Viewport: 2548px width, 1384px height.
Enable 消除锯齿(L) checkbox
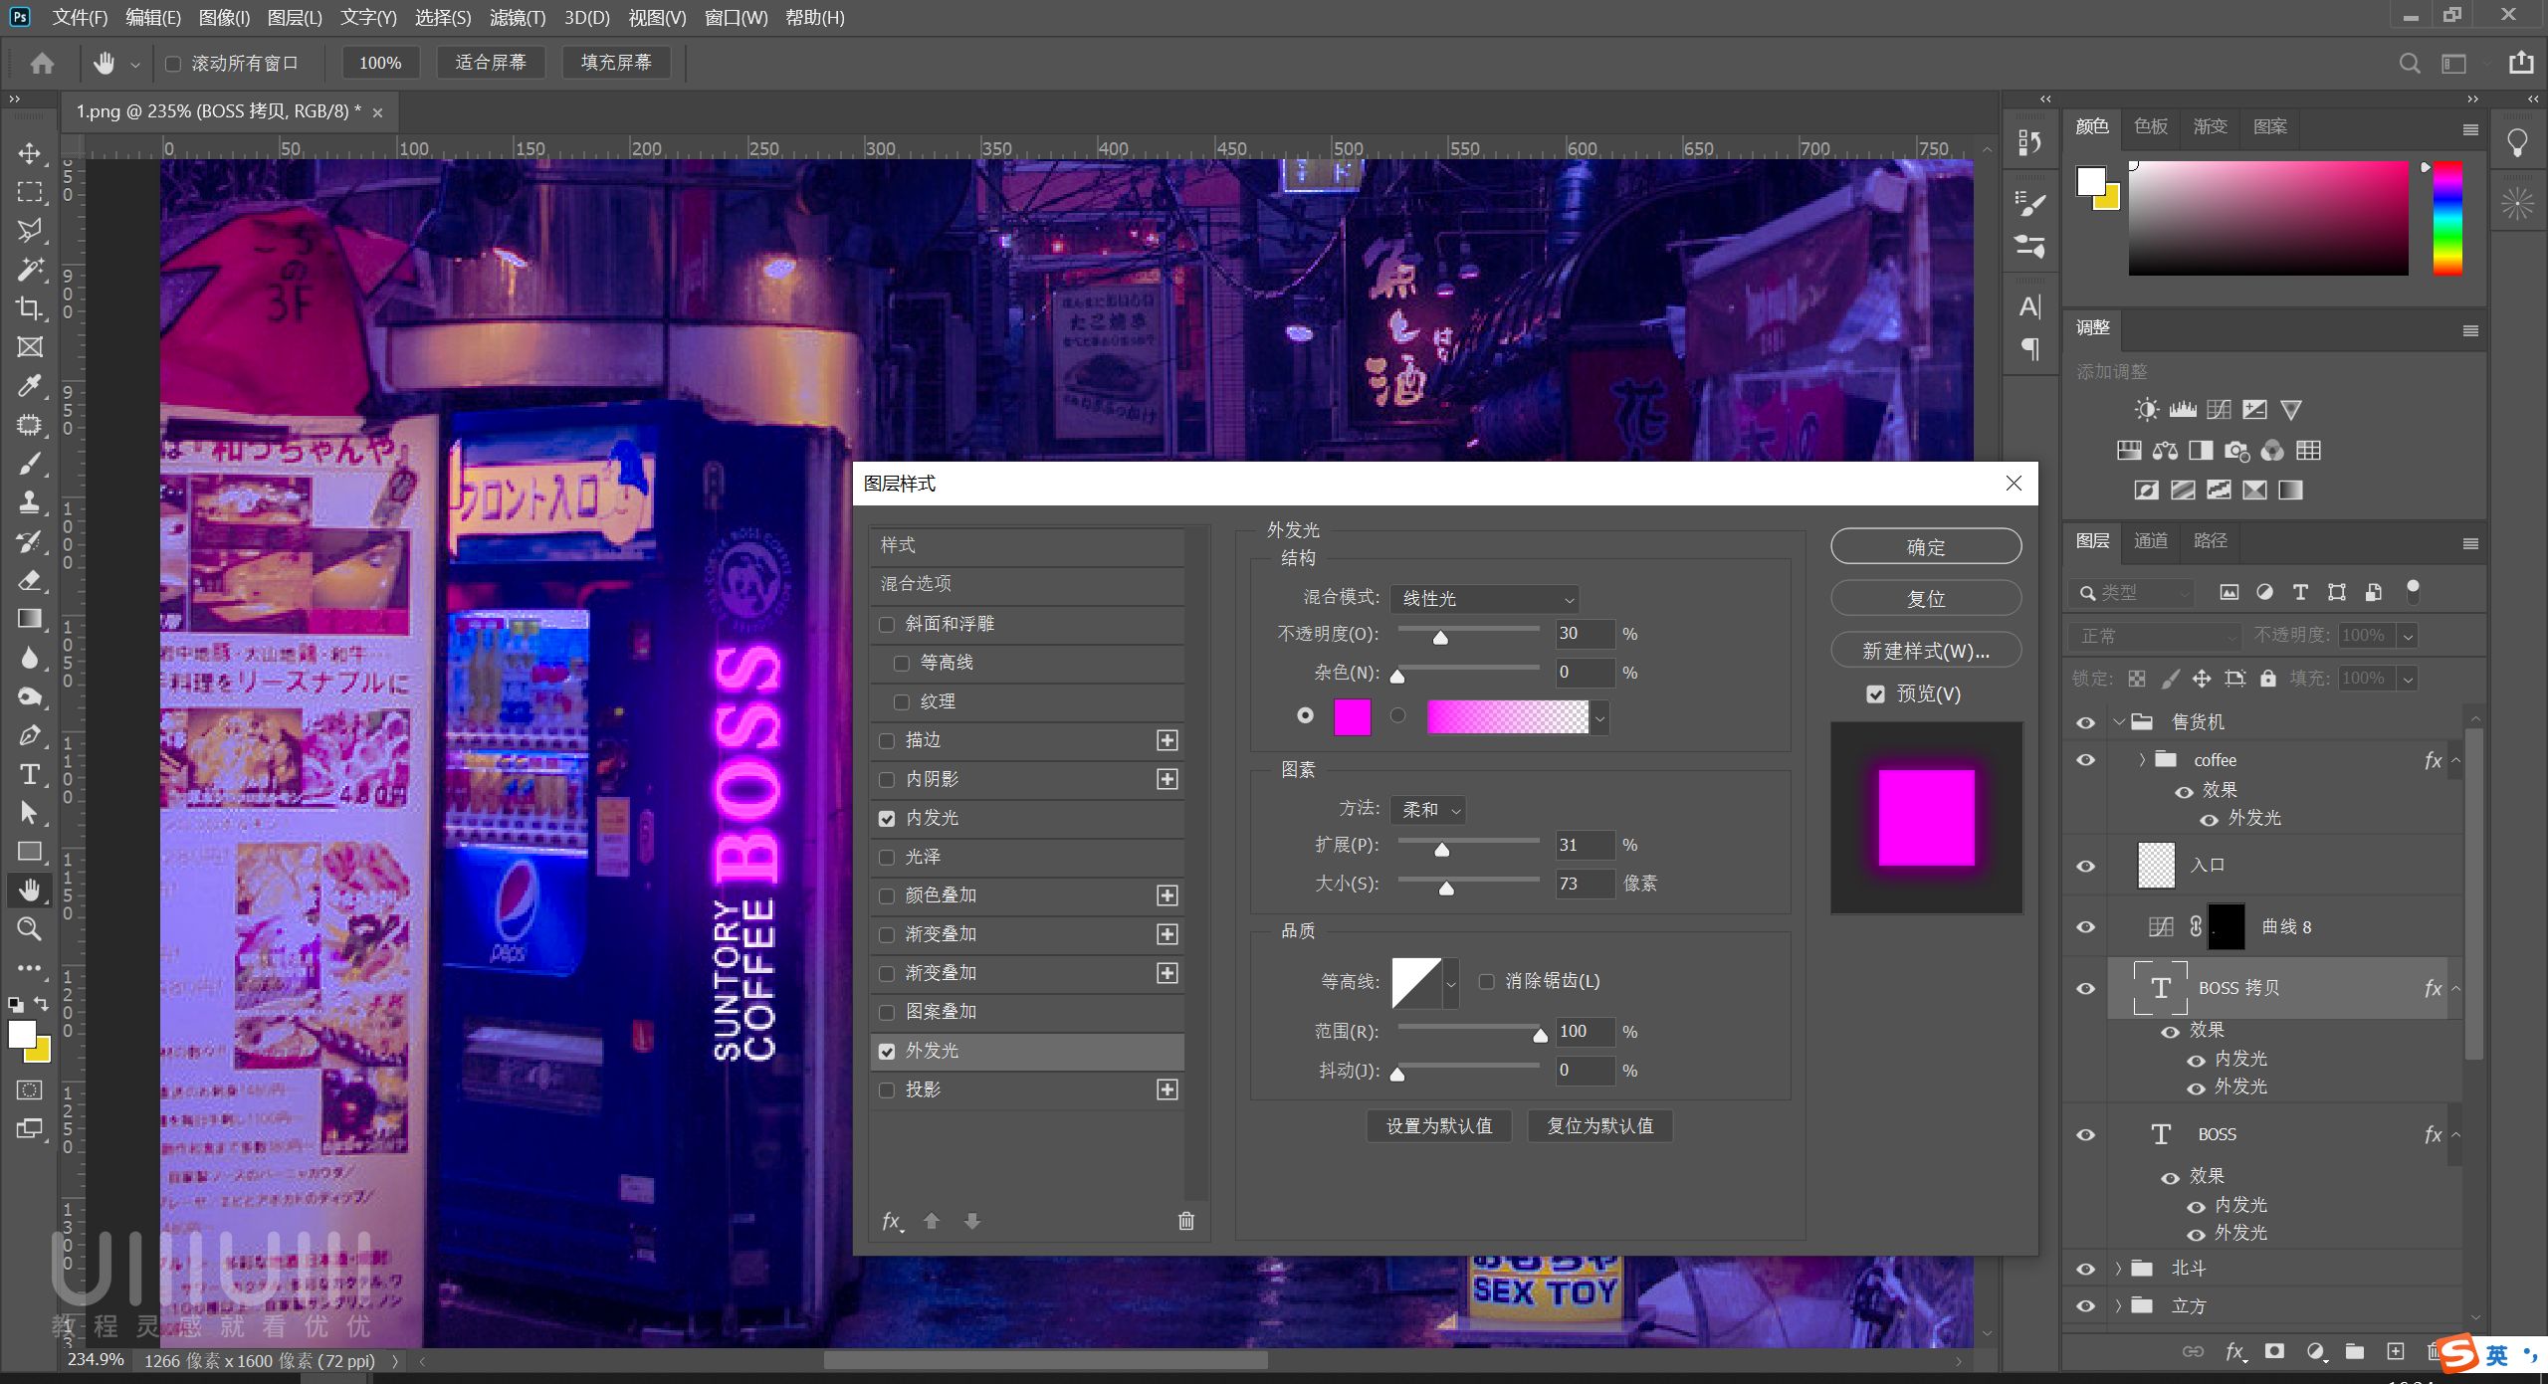tap(1487, 982)
